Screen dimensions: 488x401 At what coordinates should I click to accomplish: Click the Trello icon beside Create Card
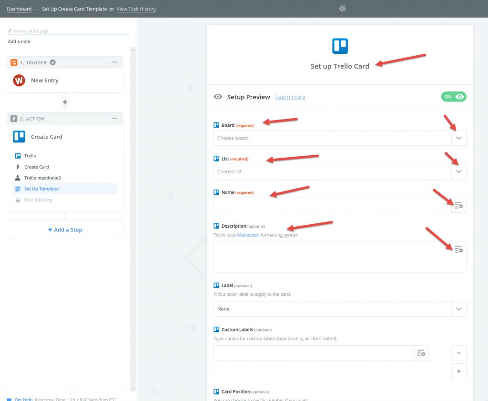tap(19, 137)
